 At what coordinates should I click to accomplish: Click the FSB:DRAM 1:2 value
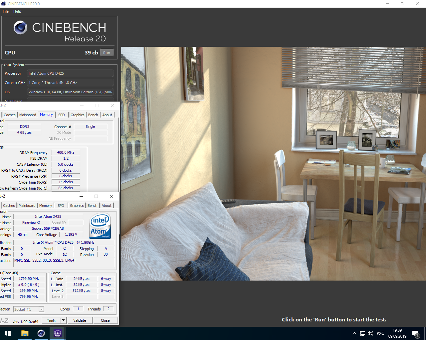(x=66, y=158)
